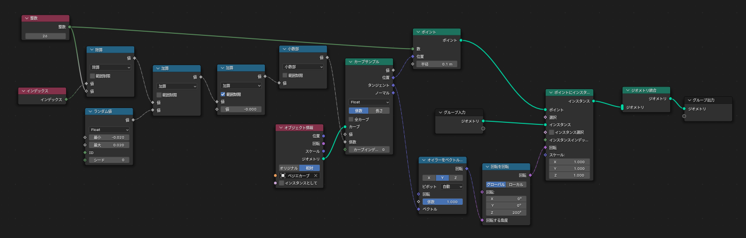Click the 整数 value field showing 26
The image size is (746, 238).
click(x=45, y=36)
